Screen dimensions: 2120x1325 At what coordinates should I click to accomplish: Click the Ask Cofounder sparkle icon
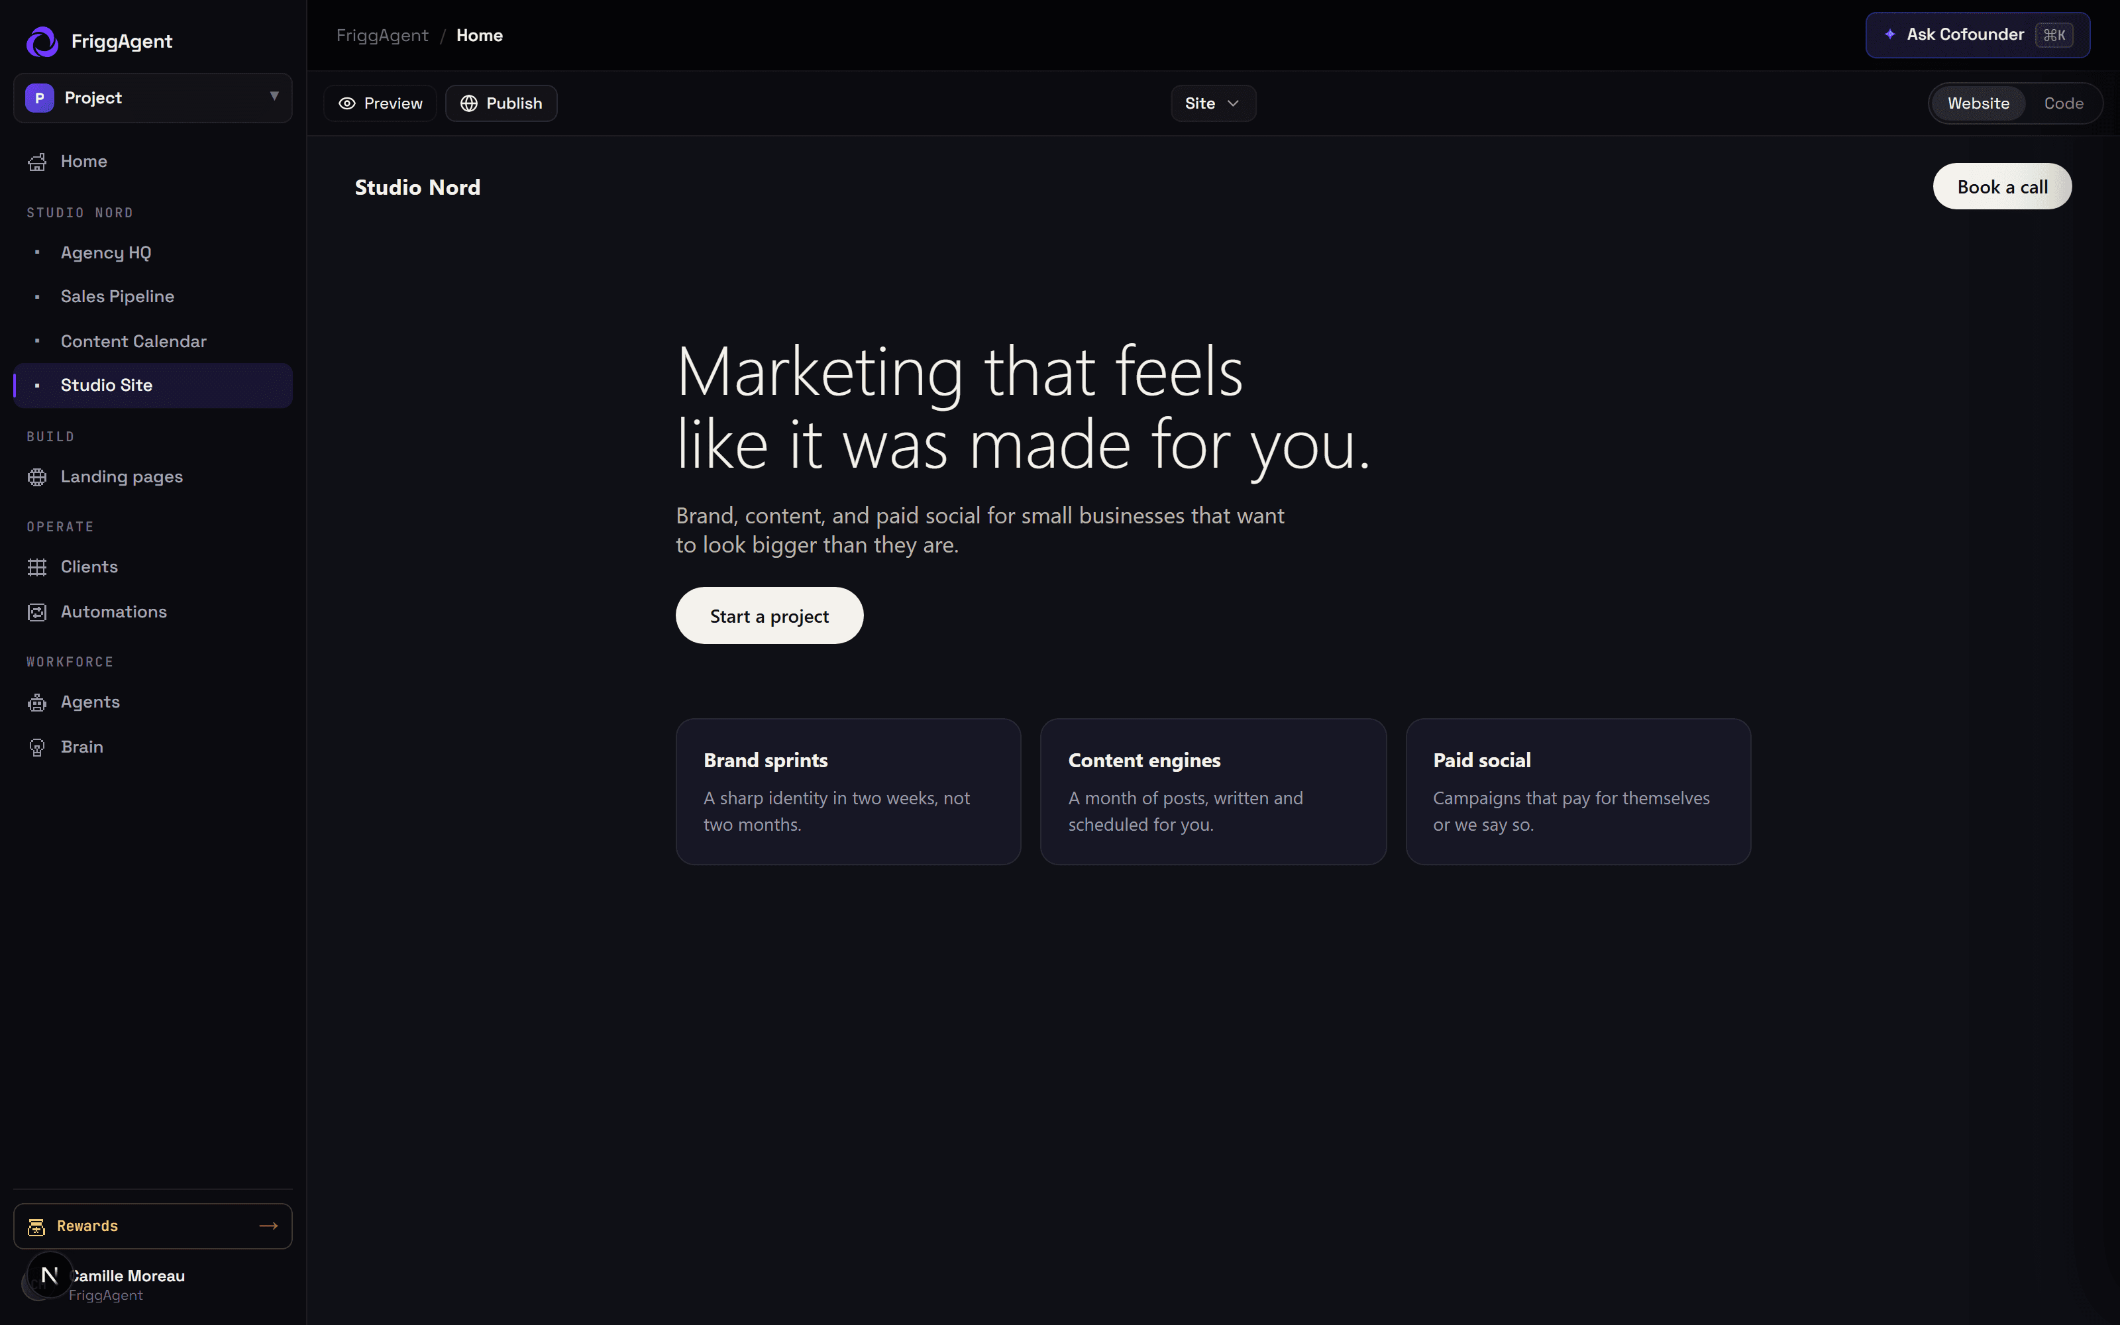point(1889,34)
